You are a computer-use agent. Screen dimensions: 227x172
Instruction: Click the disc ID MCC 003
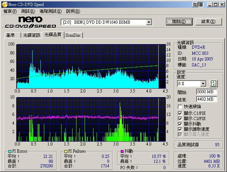tap(200, 53)
